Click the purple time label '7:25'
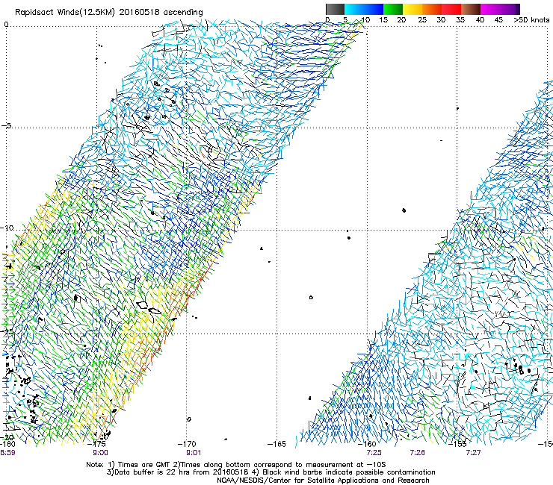The image size is (553, 485). (374, 453)
